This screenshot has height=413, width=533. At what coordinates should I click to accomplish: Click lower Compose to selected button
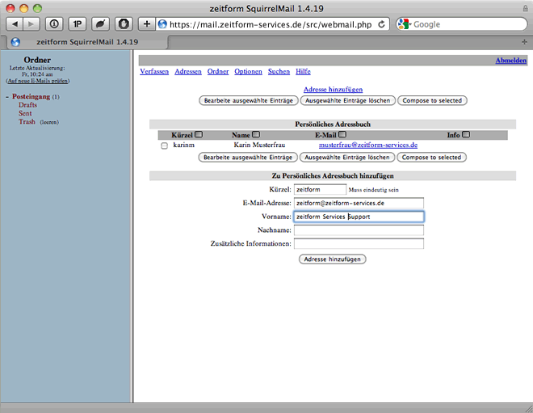click(431, 158)
